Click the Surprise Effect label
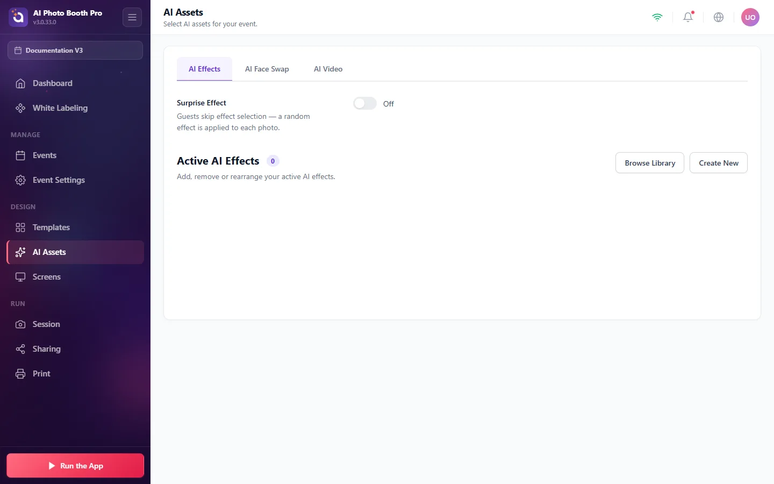The height and width of the screenshot is (484, 774). pyautogui.click(x=202, y=103)
